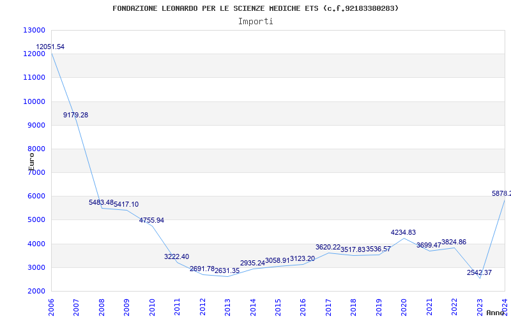Click the 2015 year label

[x=278, y=308]
